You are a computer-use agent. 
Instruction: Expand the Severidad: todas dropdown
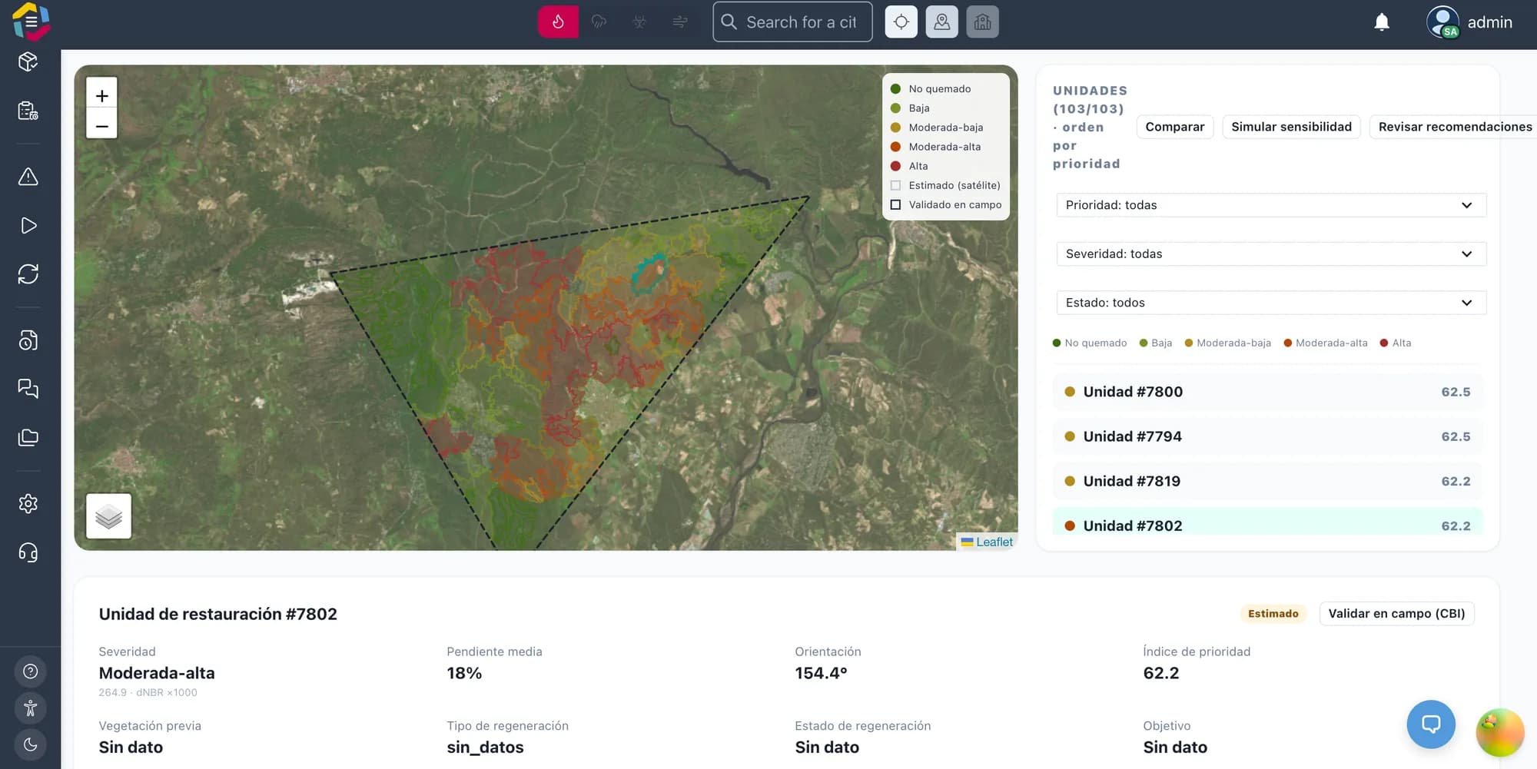1271,254
